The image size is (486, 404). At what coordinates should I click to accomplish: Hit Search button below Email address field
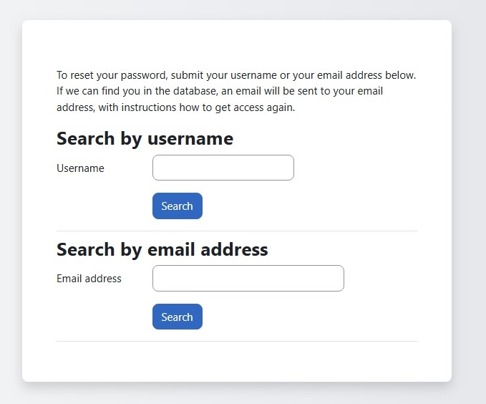pyautogui.click(x=177, y=317)
